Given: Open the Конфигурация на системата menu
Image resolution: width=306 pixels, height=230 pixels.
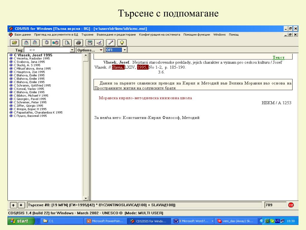Looking at the screenshot, I should (x=160, y=35).
